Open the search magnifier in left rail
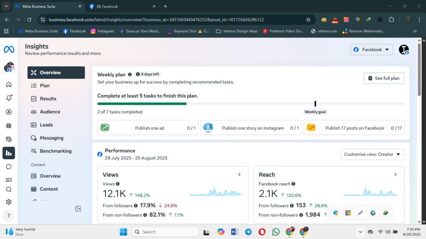The image size is (426, 239). coord(9,189)
